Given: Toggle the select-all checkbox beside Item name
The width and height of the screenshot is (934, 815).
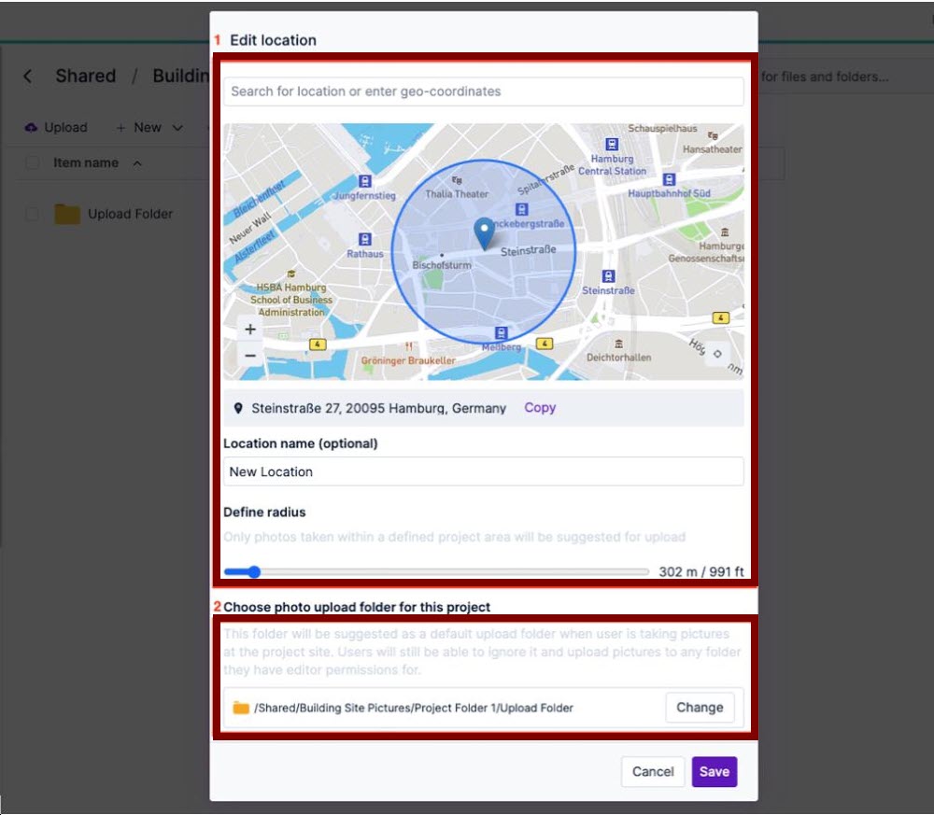Looking at the screenshot, I should tap(33, 162).
